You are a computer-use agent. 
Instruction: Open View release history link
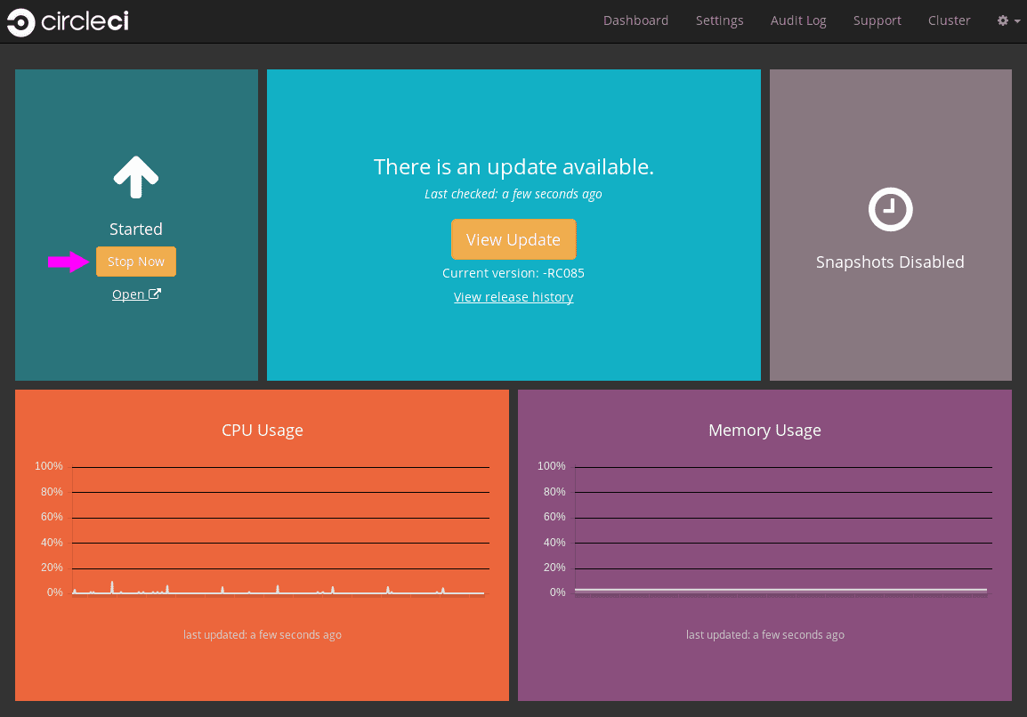pos(513,297)
